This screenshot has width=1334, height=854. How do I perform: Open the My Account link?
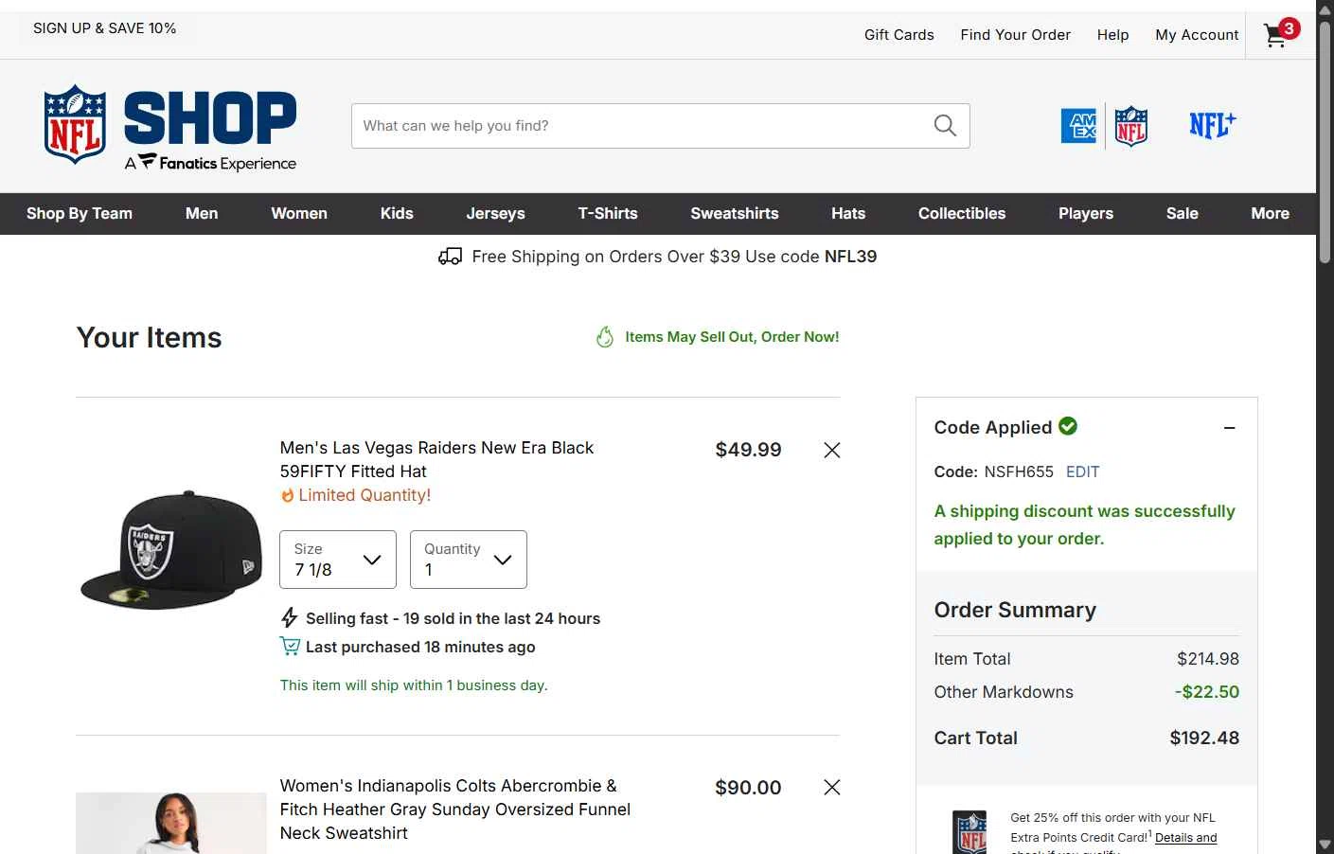[x=1197, y=35]
